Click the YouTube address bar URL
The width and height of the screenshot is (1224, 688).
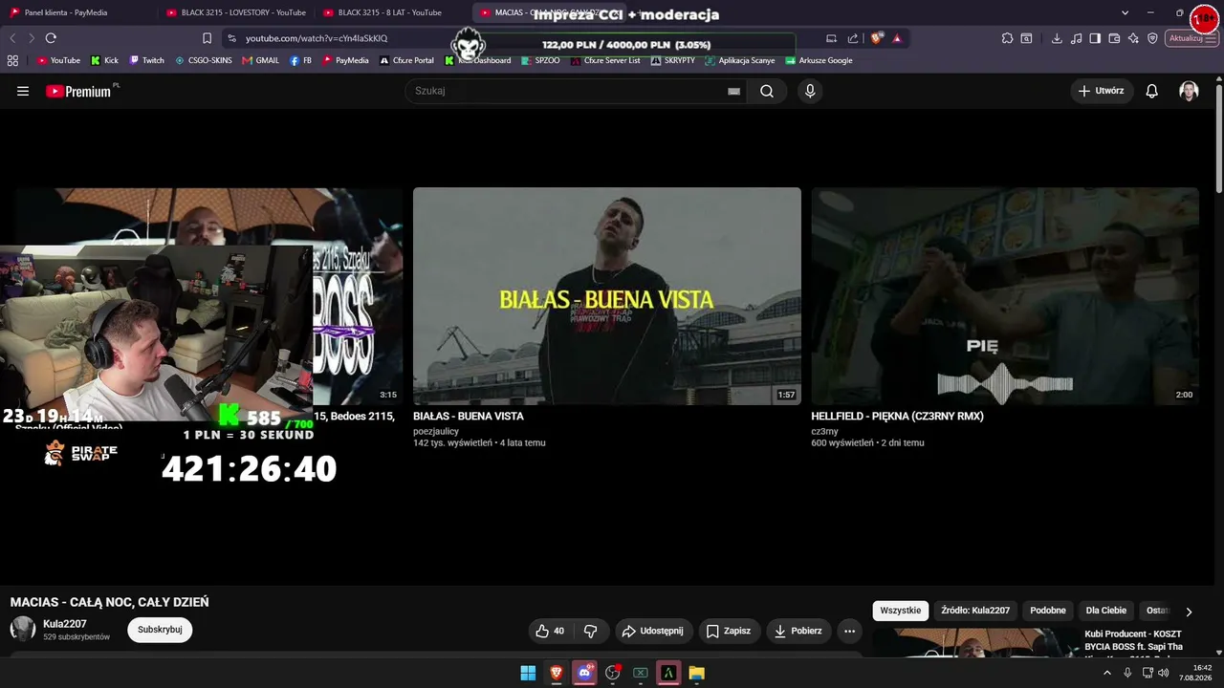point(317,38)
